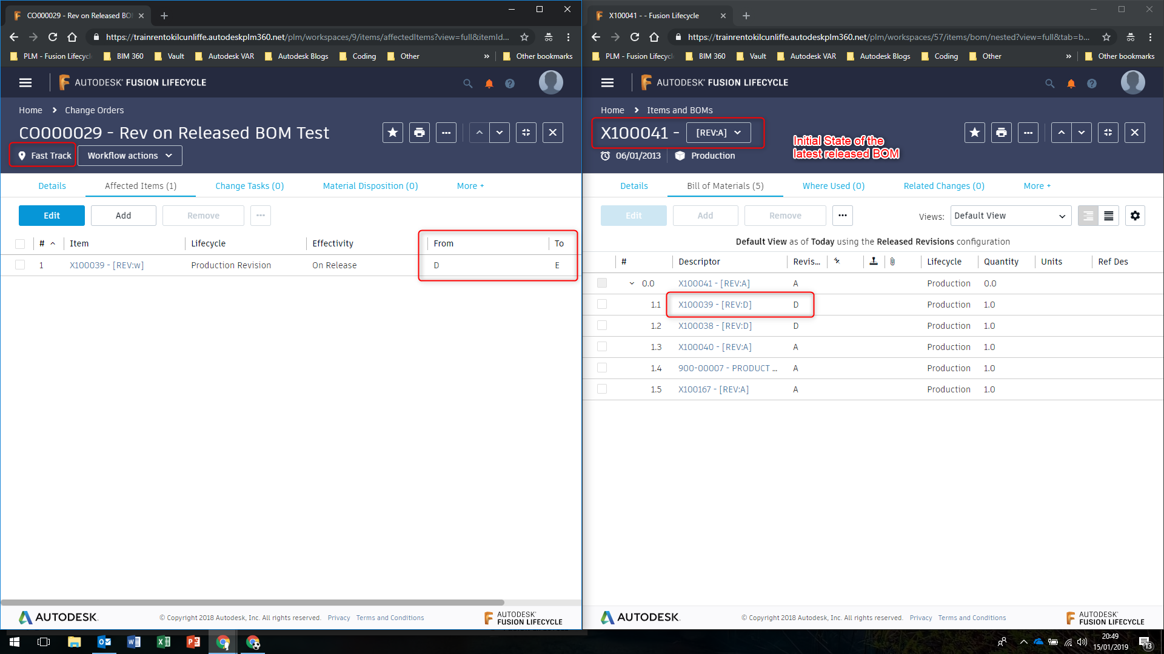Tick checkbox for BOM row 1.5 X100167
Viewport: 1164px width, 654px height.
(x=602, y=389)
